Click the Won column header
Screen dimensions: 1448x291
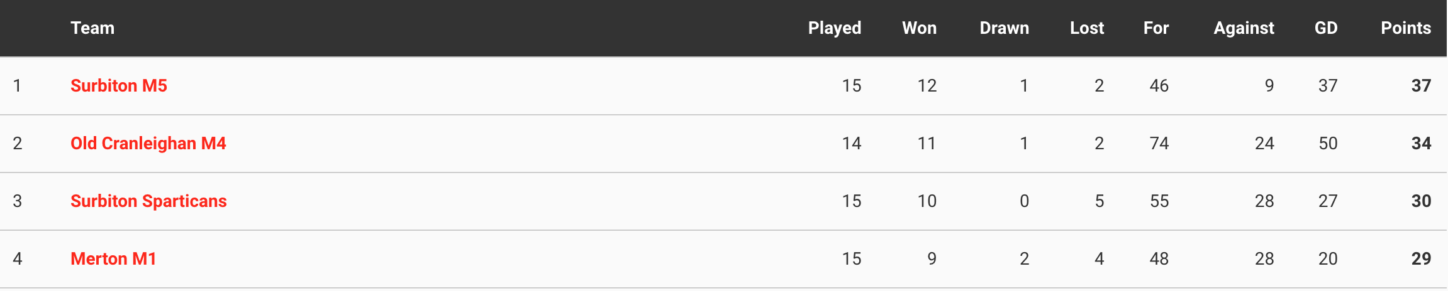[920, 28]
